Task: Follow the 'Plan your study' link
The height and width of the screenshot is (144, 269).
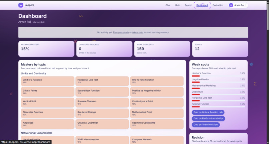Action: [x=121, y=32]
